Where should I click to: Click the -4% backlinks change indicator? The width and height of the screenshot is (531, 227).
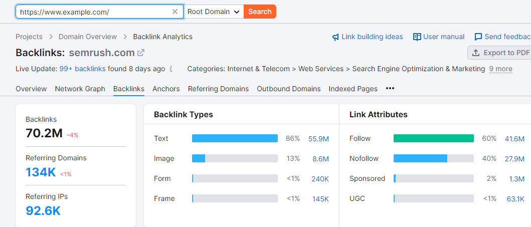73,135
